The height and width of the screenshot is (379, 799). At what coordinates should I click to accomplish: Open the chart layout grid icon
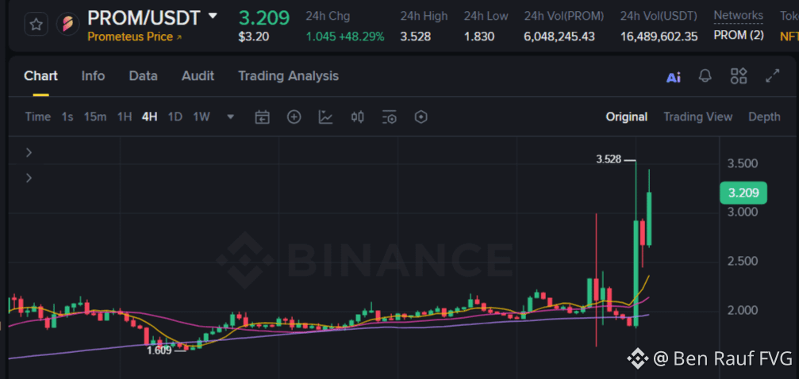pyautogui.click(x=739, y=76)
